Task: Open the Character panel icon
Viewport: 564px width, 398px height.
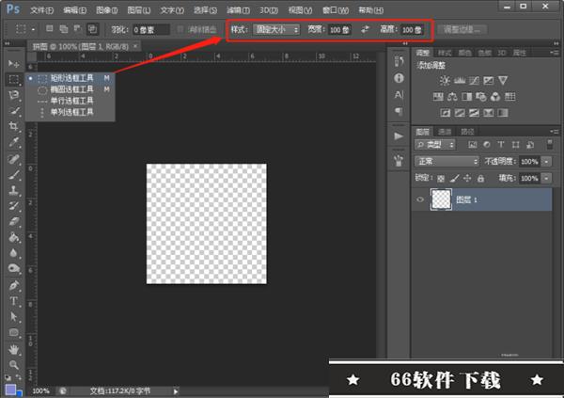Action: [x=399, y=95]
